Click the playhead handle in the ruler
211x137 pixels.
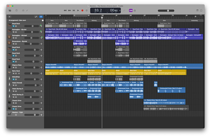tap(102, 18)
